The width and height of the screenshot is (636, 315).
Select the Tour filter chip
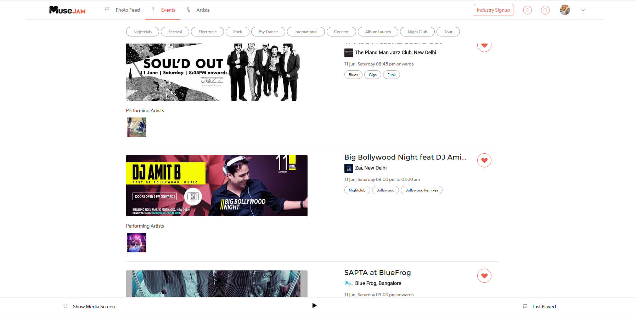tap(448, 32)
